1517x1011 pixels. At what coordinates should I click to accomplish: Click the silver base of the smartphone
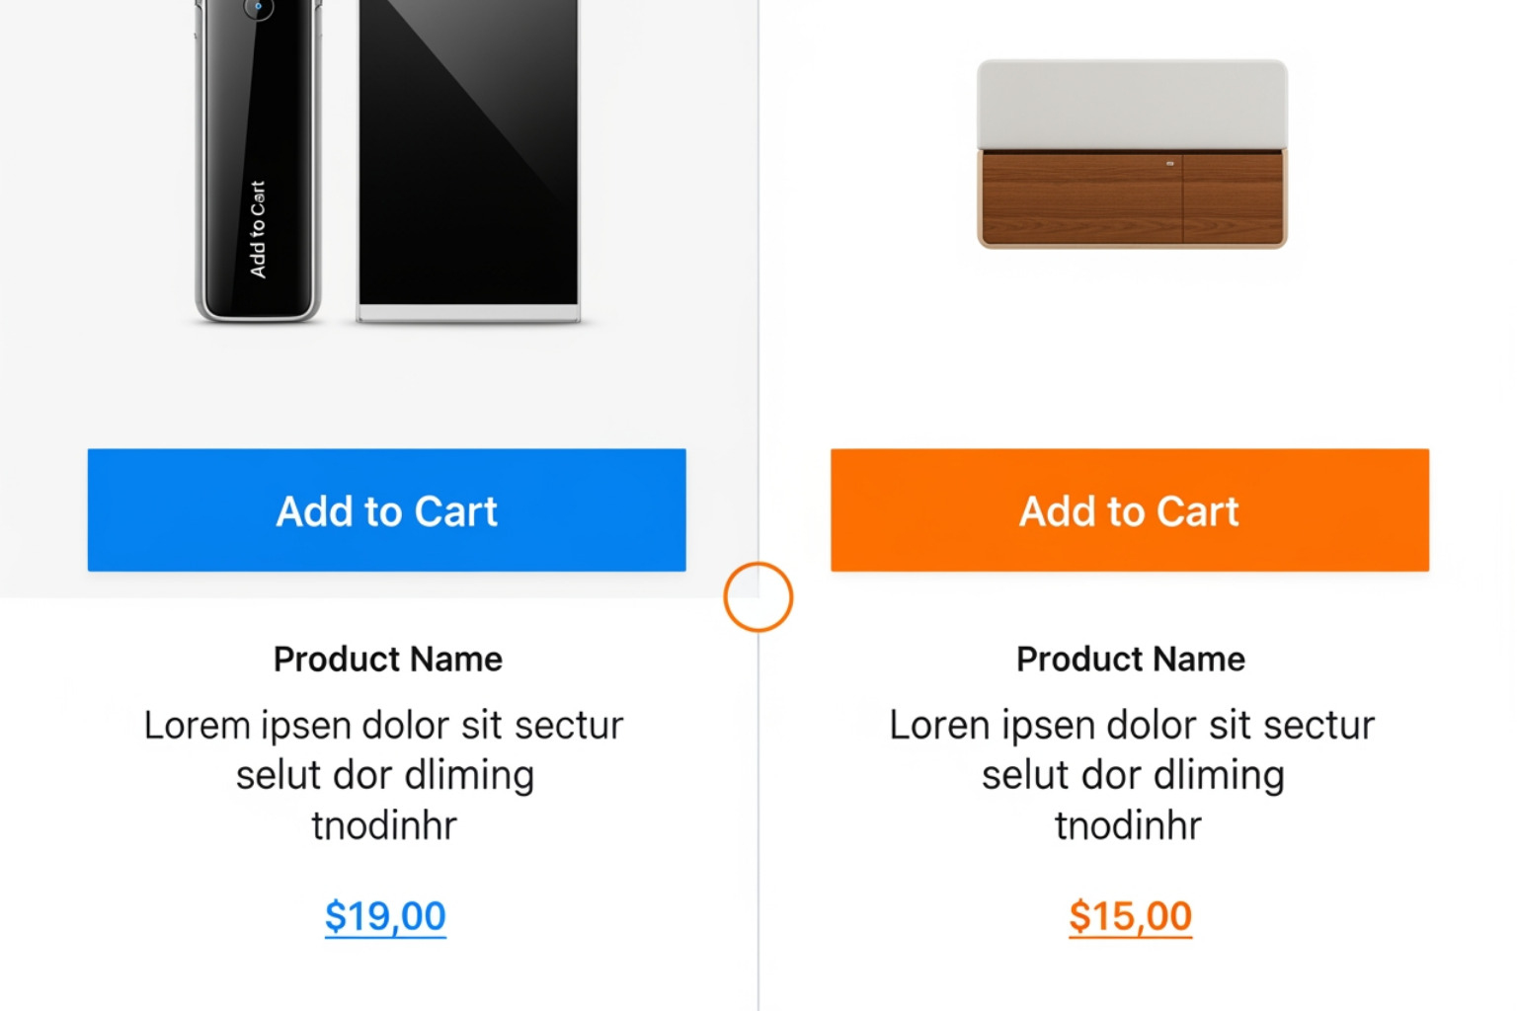pyautogui.click(x=466, y=311)
